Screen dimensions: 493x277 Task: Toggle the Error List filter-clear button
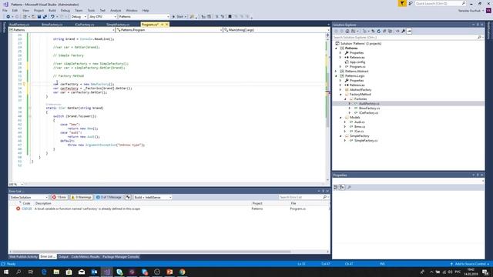click(128, 197)
